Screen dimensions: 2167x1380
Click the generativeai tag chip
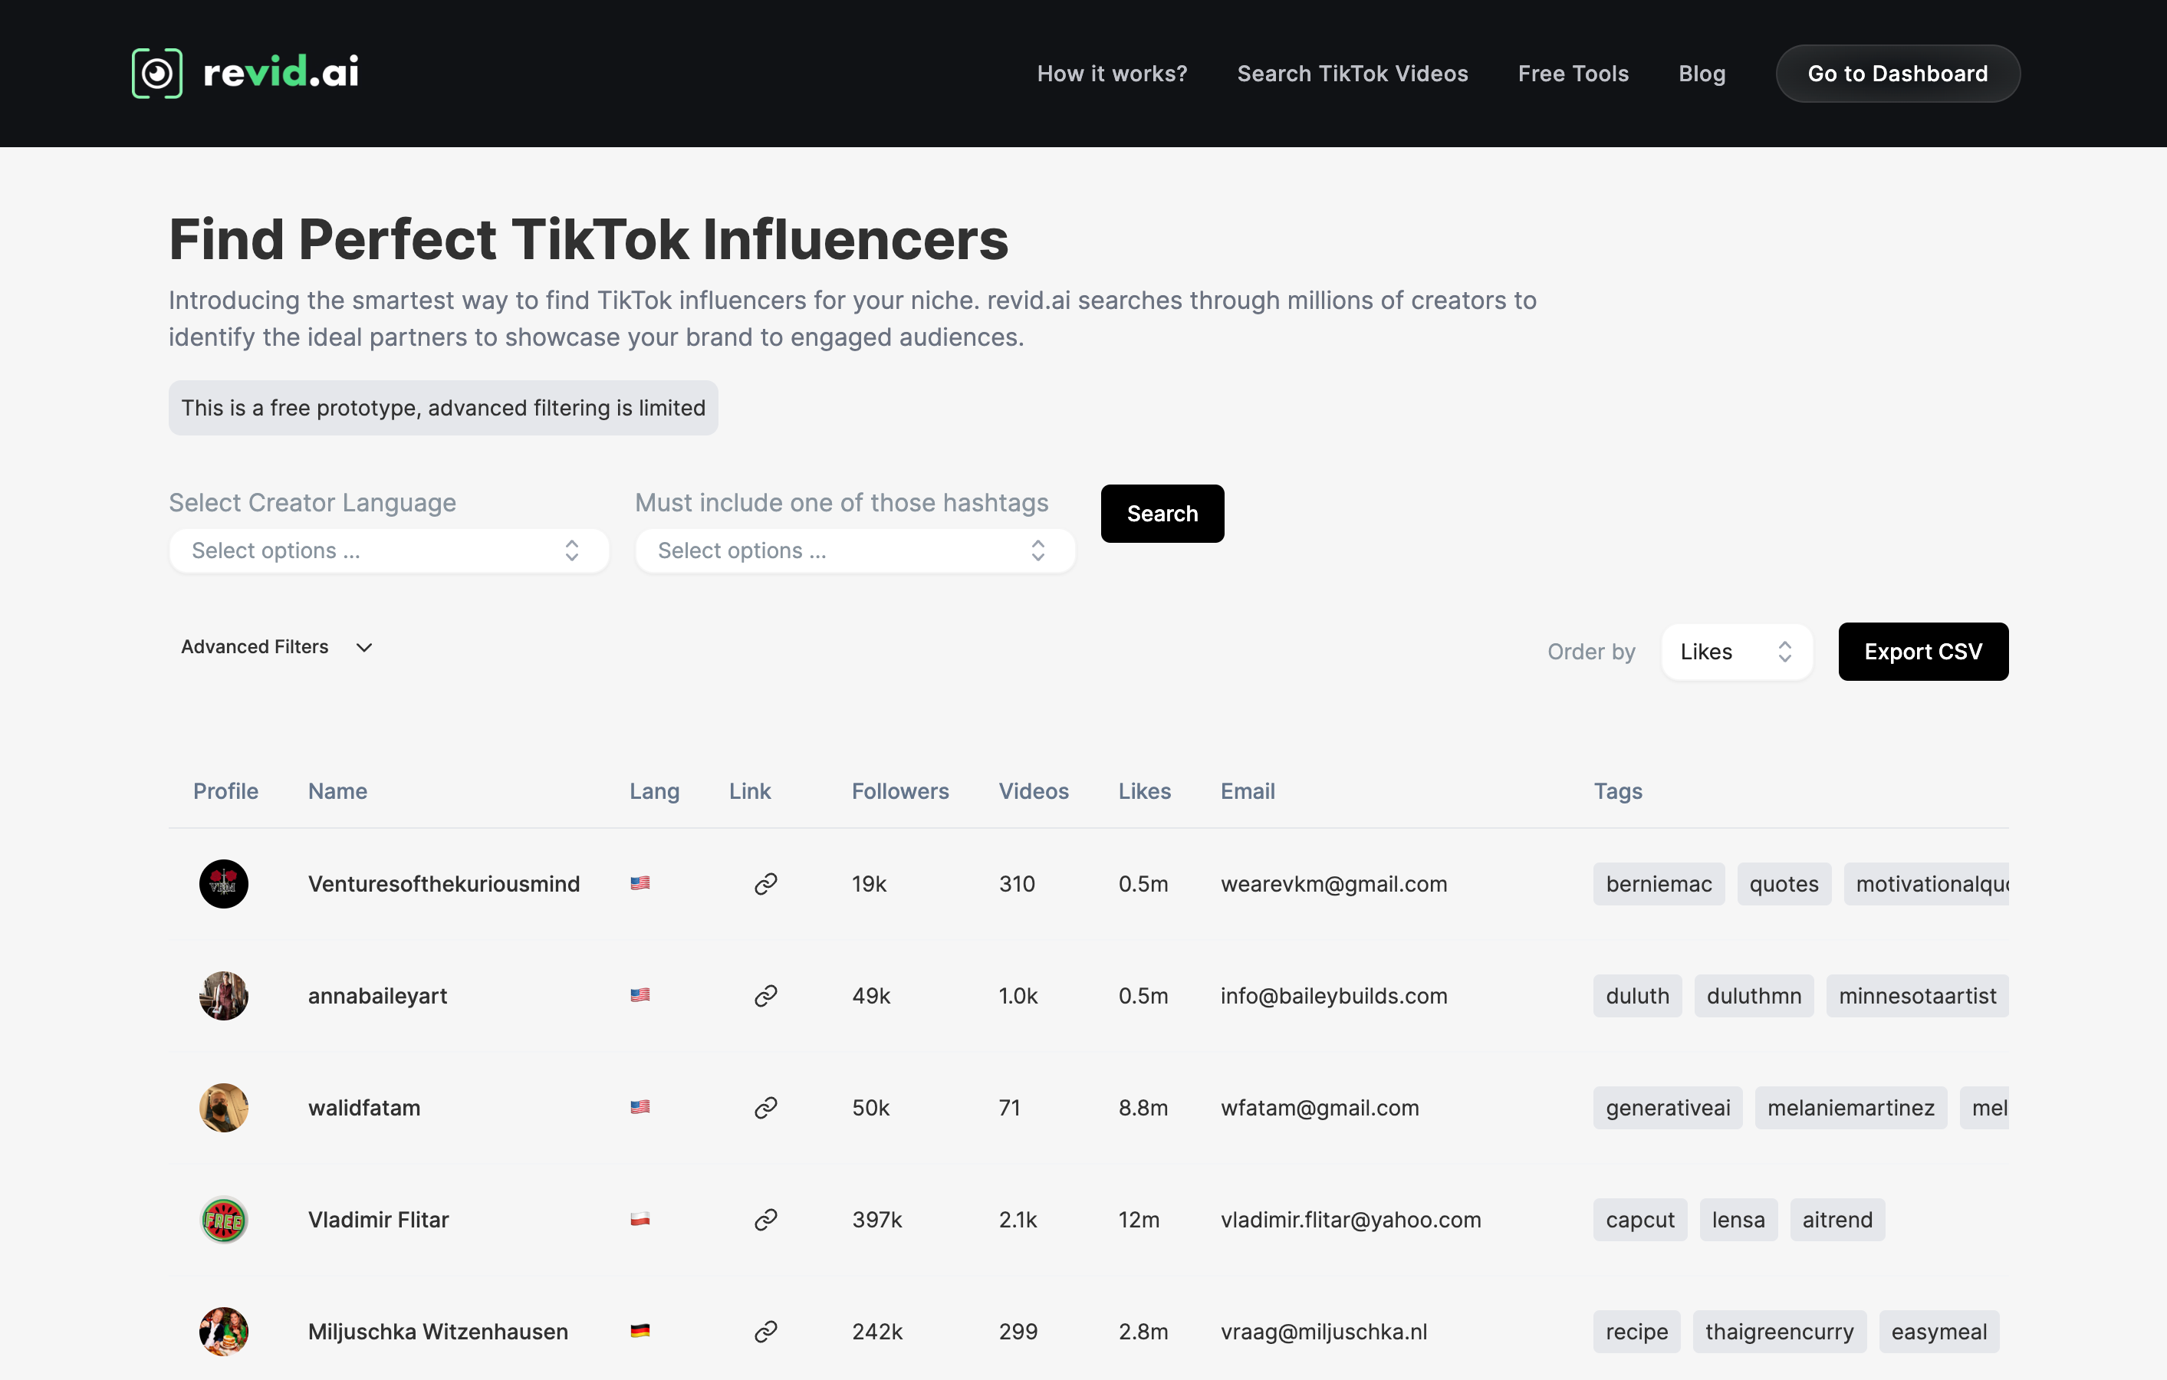[x=1666, y=1107]
